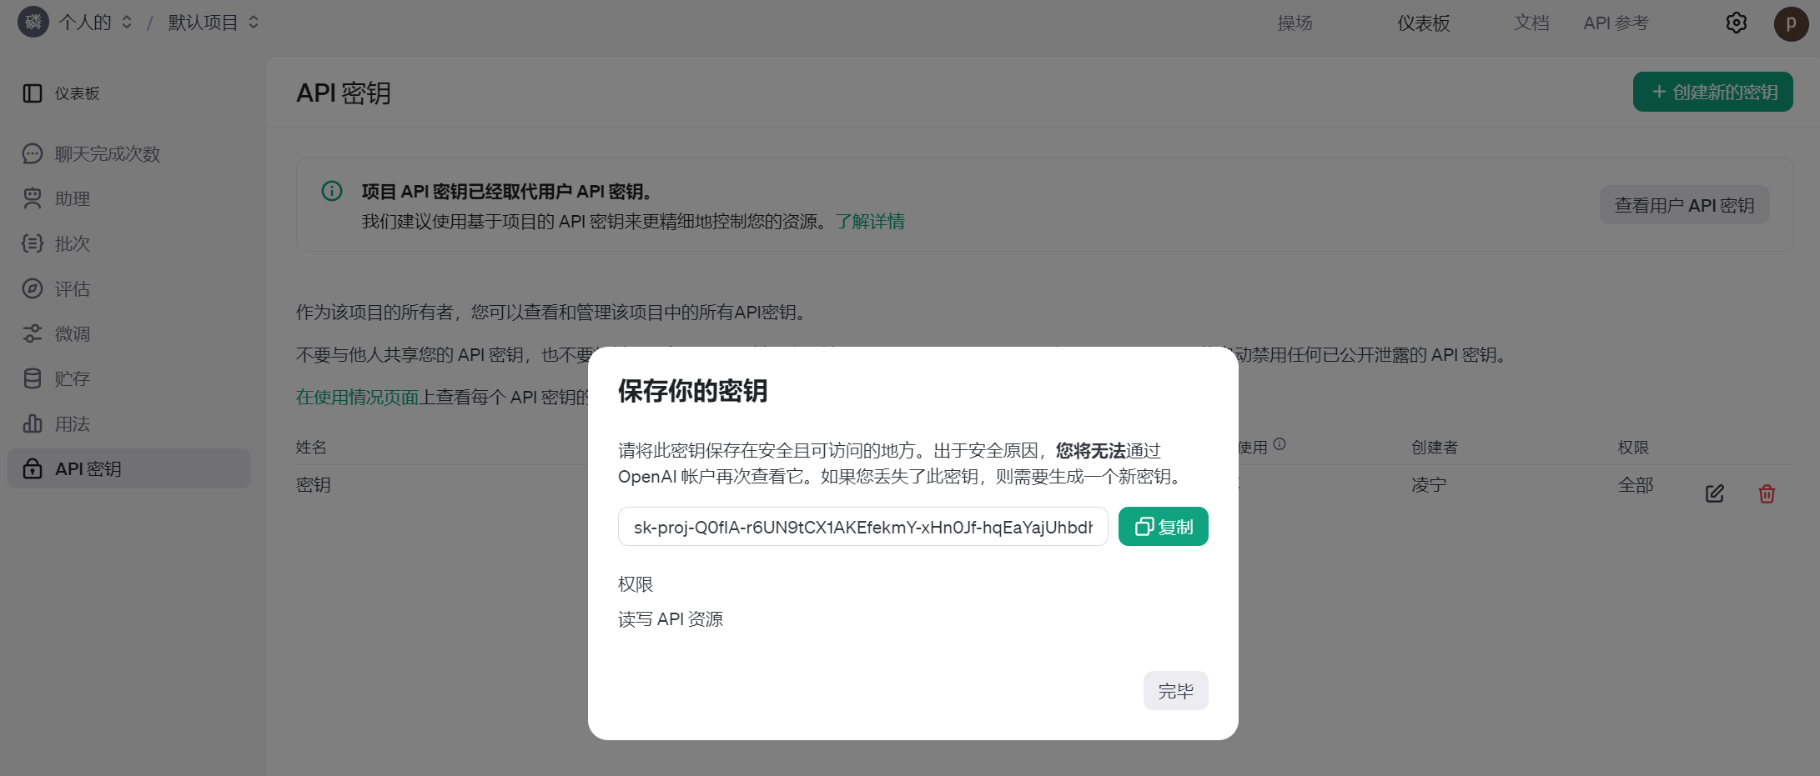Open the 个人的 organization switcher

tap(95, 23)
